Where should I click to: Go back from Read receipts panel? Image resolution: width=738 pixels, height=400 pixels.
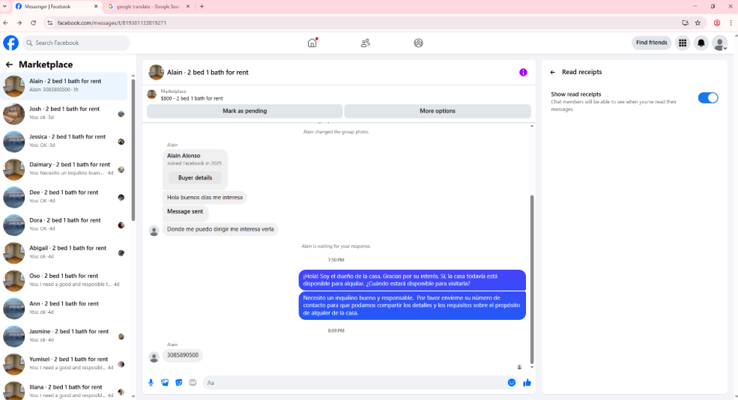click(552, 72)
